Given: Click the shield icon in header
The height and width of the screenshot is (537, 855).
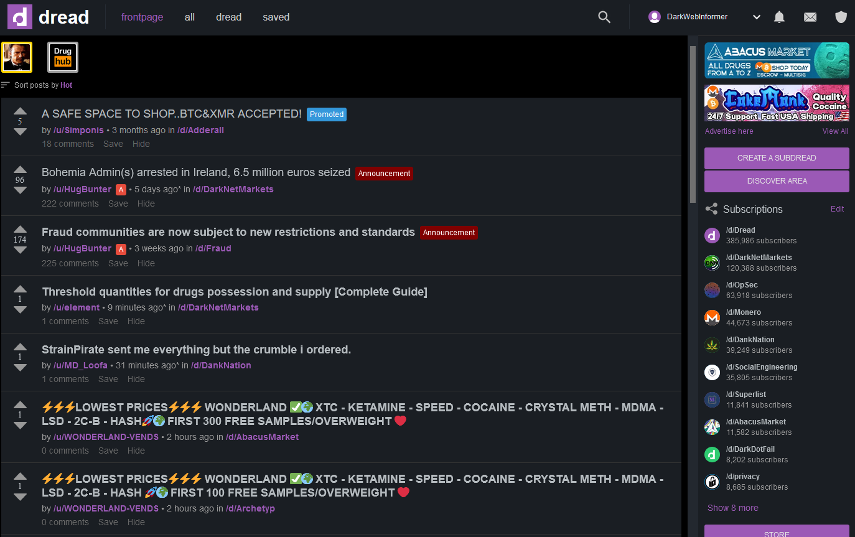Looking at the screenshot, I should coord(841,17).
